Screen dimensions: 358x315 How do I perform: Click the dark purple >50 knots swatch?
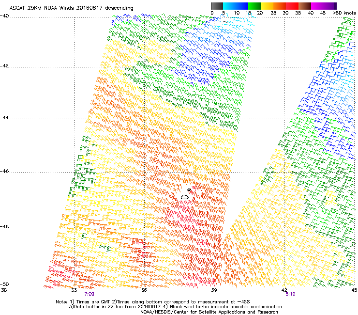point(335,6)
